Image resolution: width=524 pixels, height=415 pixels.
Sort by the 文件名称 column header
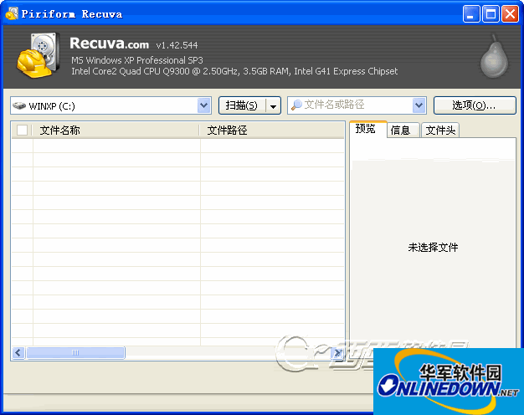click(116, 130)
